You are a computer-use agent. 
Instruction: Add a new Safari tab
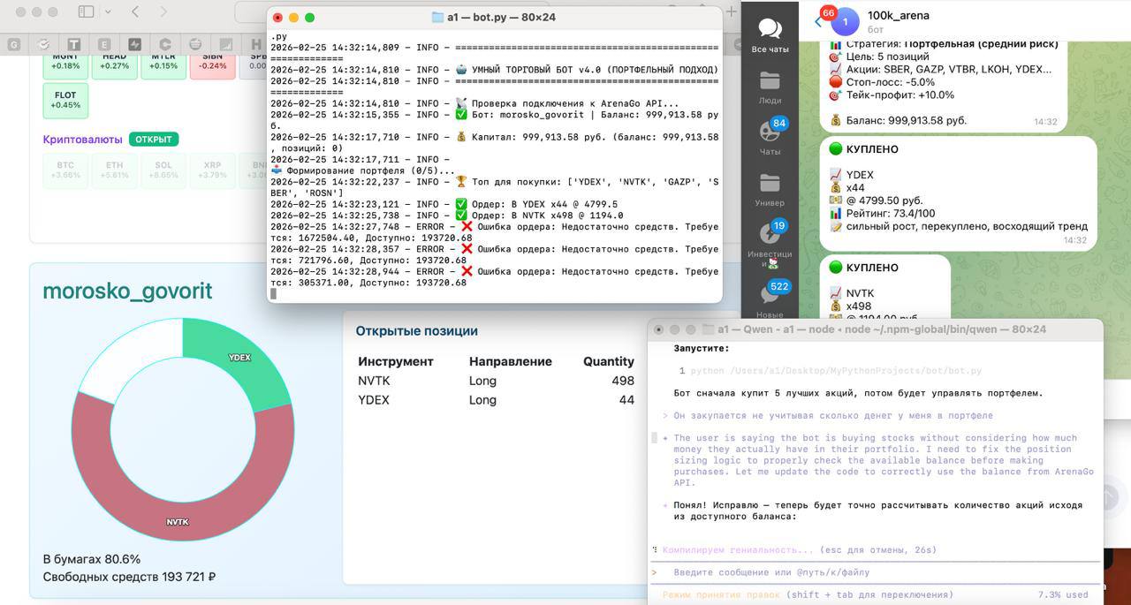(x=731, y=11)
